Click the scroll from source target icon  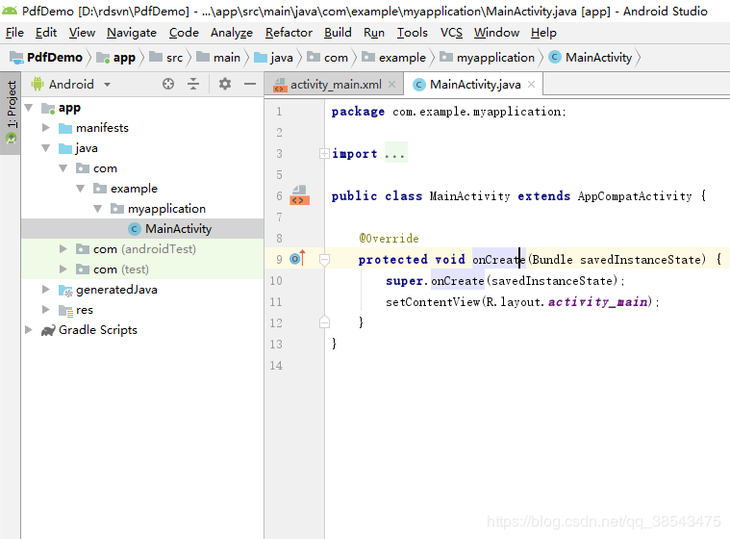point(168,84)
